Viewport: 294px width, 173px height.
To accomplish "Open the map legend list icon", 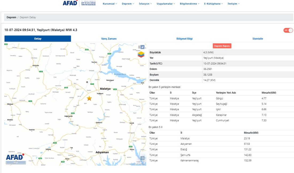I will pos(142,158).
